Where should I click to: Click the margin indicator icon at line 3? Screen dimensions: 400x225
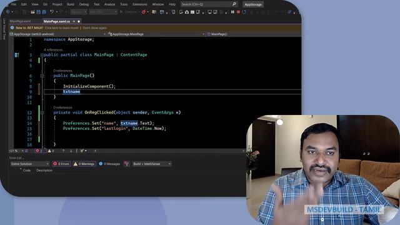pyautogui.click(x=17, y=55)
